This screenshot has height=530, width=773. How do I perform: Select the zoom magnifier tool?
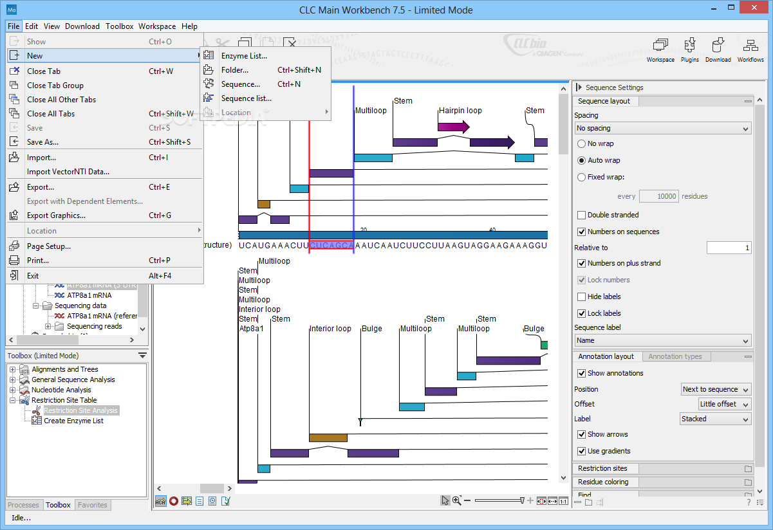coord(456,501)
